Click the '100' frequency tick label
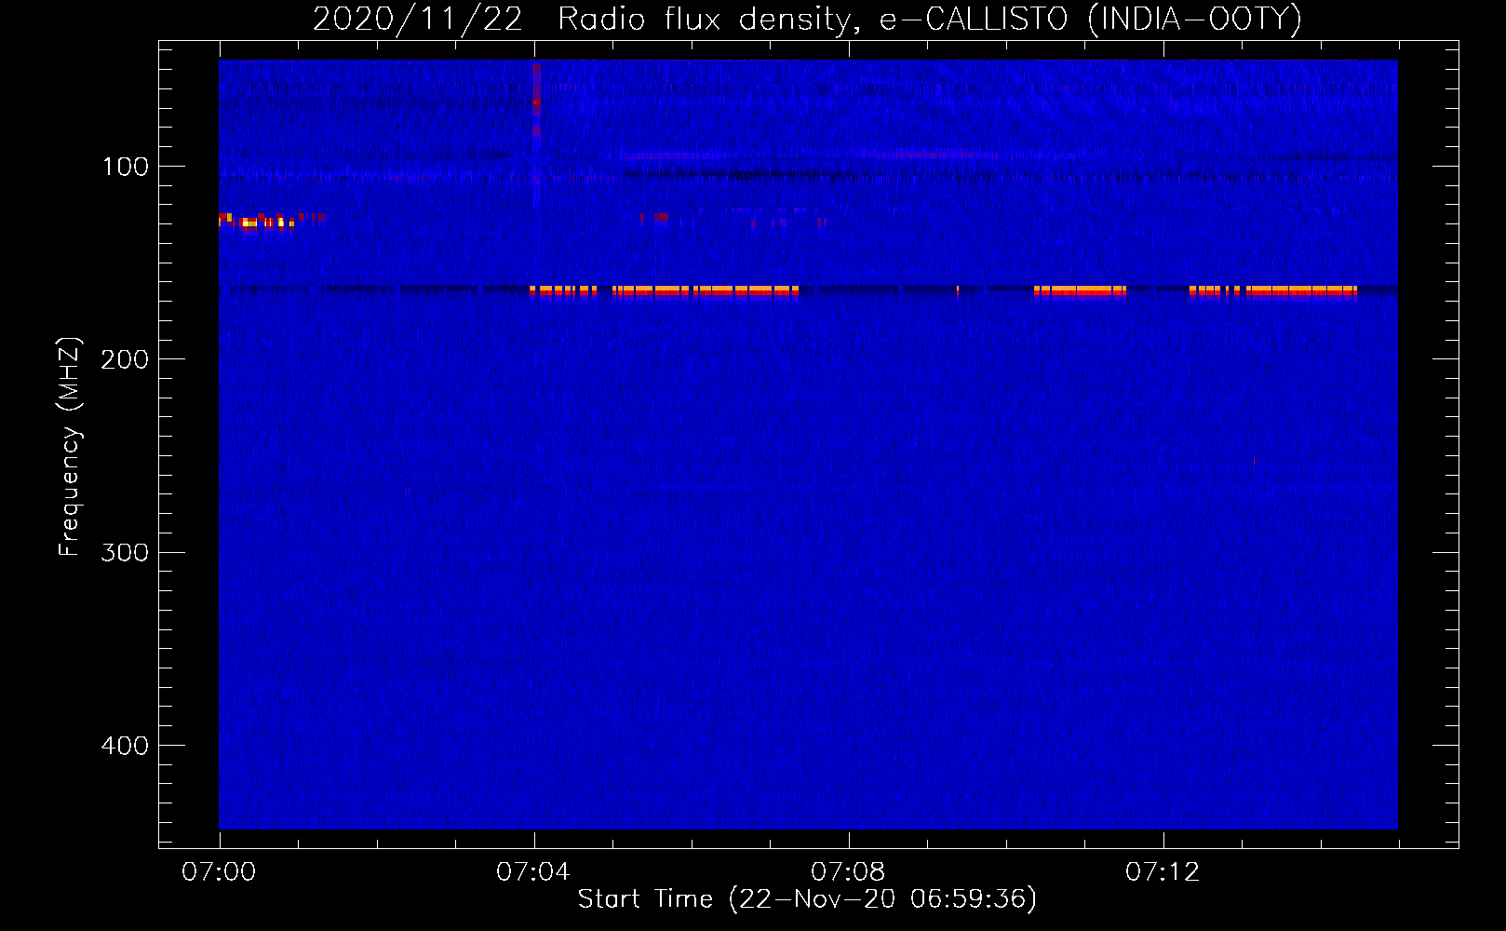 point(126,167)
